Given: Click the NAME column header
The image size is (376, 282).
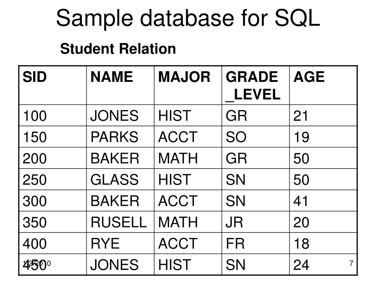Looking at the screenshot, I should (x=112, y=77).
